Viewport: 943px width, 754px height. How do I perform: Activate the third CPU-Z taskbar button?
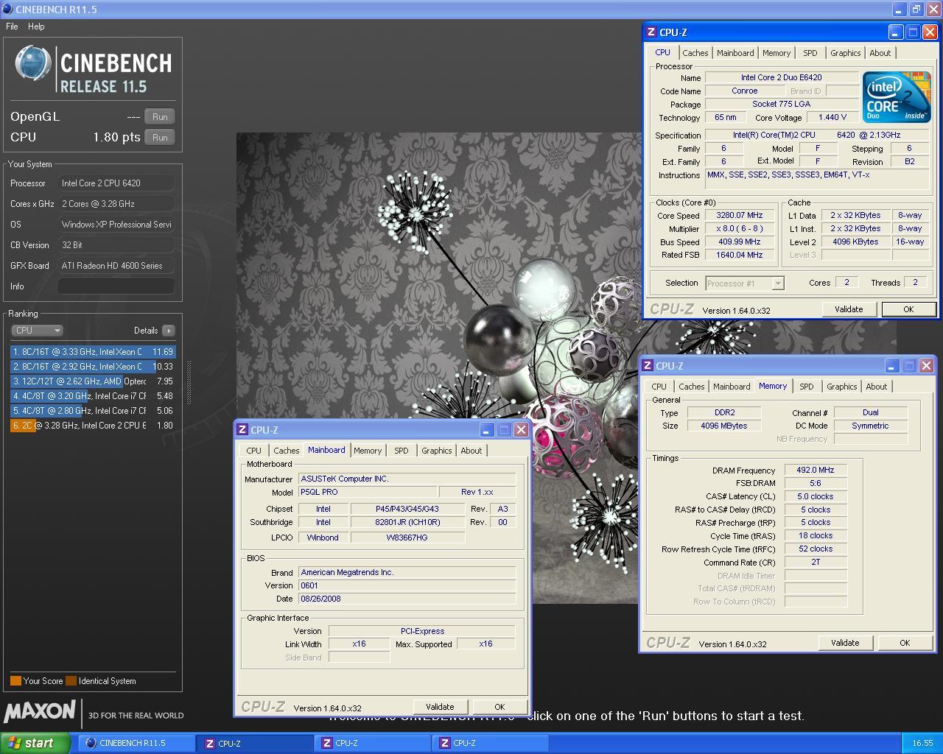point(491,743)
